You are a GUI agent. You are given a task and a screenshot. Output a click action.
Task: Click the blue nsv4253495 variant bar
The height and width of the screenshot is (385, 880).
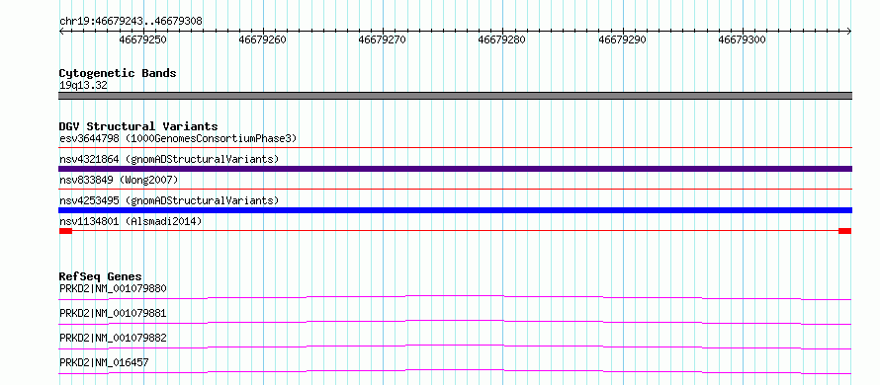pos(455,210)
